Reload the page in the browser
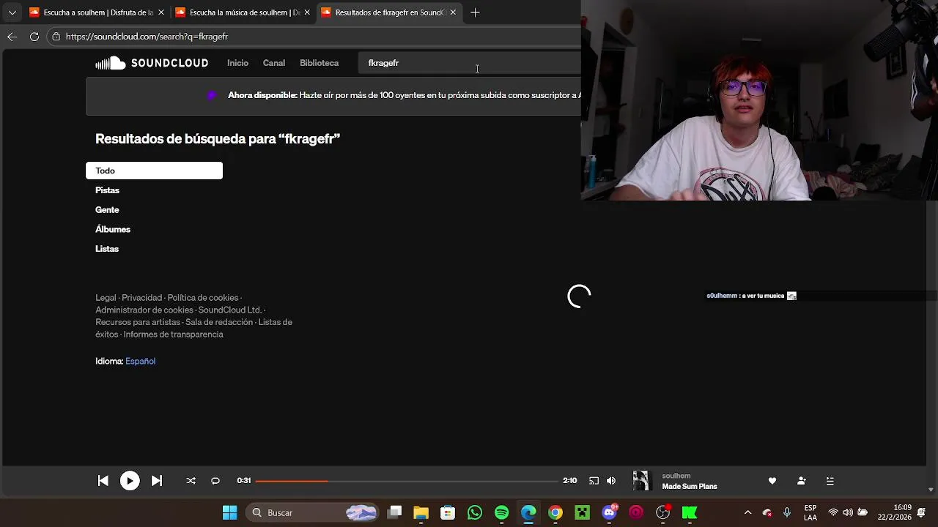 [34, 37]
